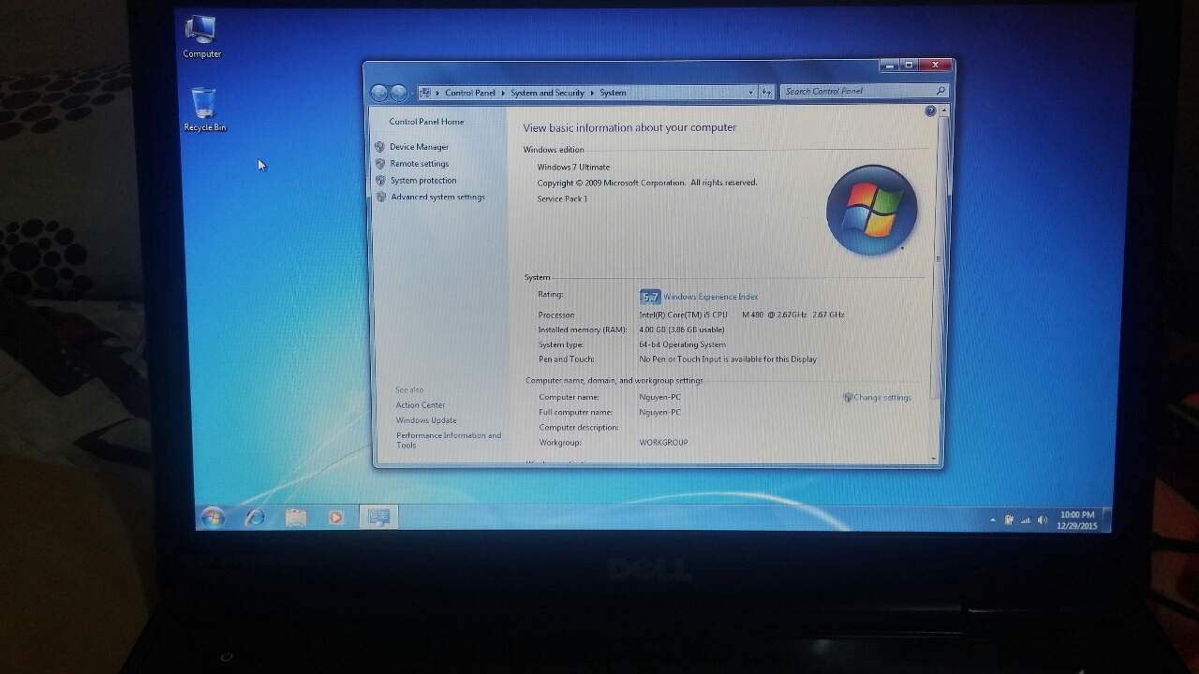
Task: Show hidden icons in the system tray
Action: (993, 520)
